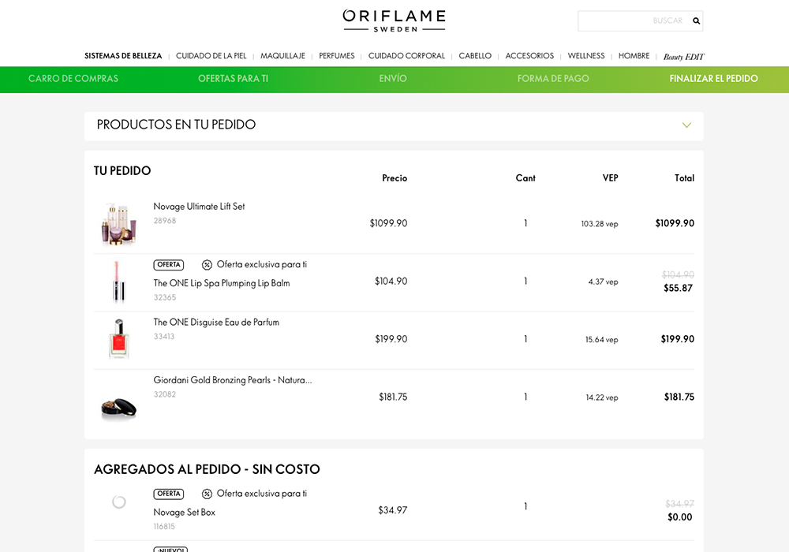Open the Beauty EDIT menu
This screenshot has width=789, height=552.
tap(684, 57)
